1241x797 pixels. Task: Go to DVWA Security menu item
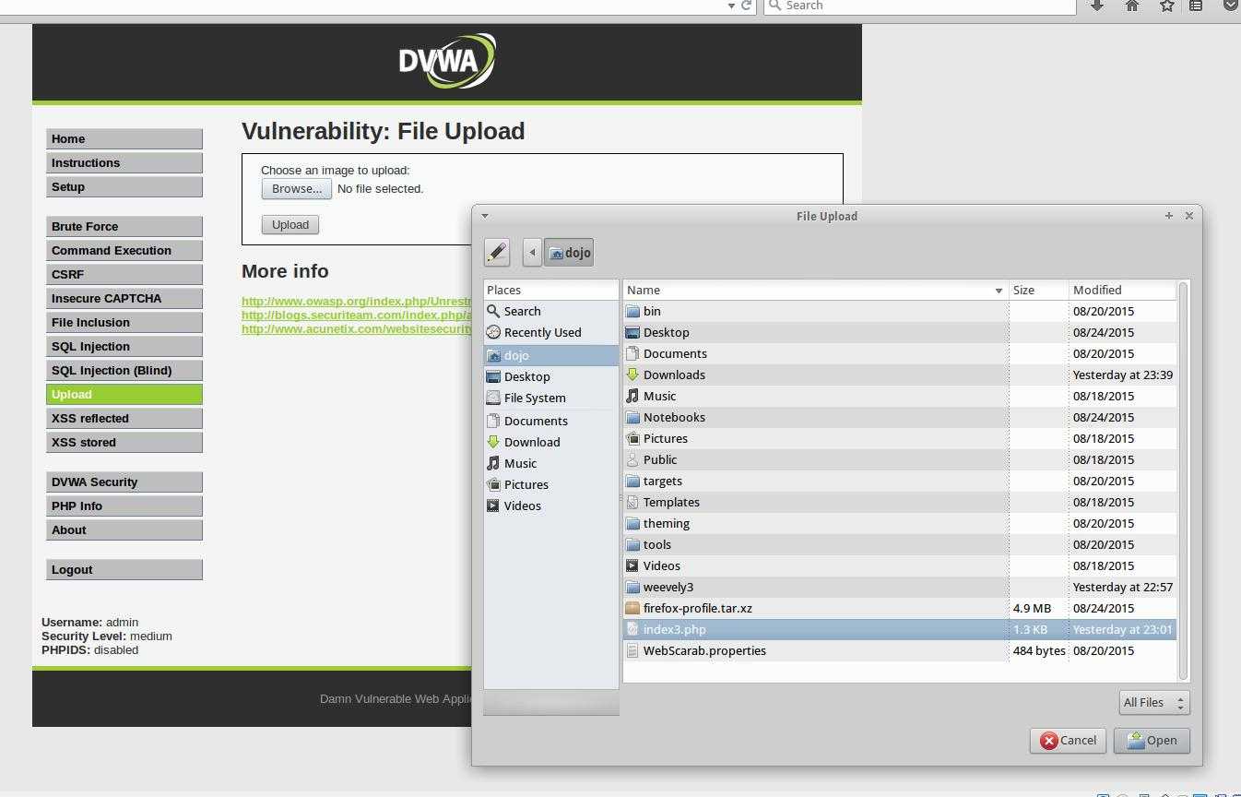click(94, 482)
